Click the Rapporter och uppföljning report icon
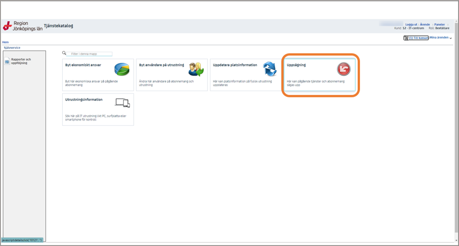Screen dimensions: 459x246 coord(7,61)
